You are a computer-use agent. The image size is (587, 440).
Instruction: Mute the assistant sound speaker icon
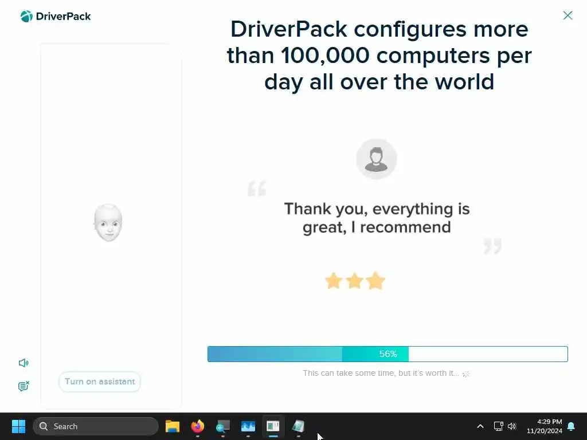pos(24,363)
